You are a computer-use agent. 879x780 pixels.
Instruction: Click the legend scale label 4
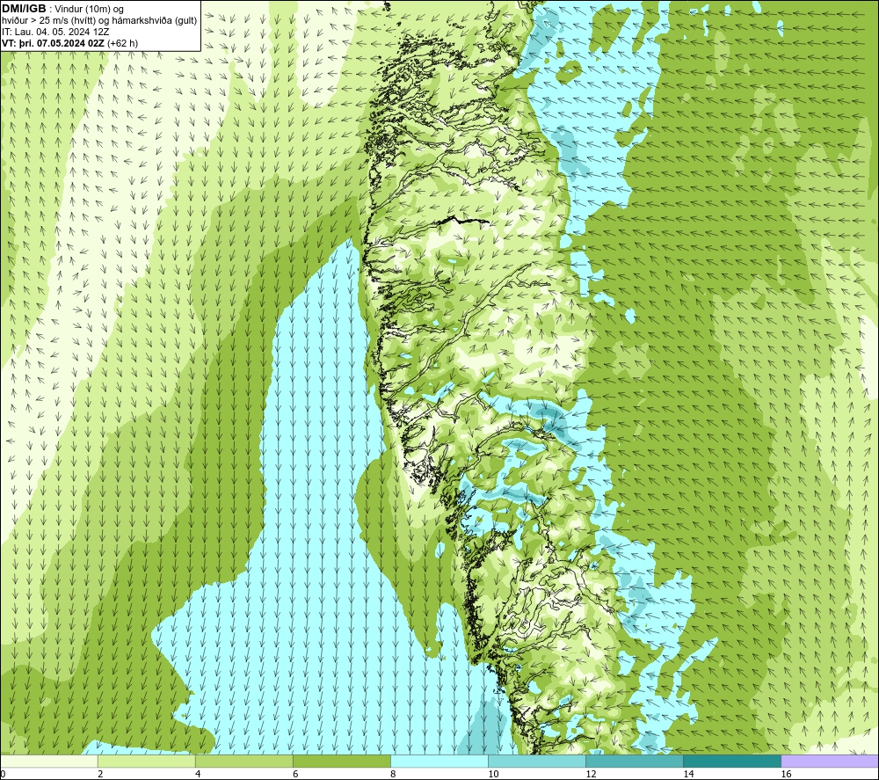[198, 775]
